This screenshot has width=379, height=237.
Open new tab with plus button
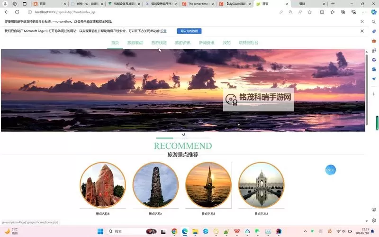(333, 4)
